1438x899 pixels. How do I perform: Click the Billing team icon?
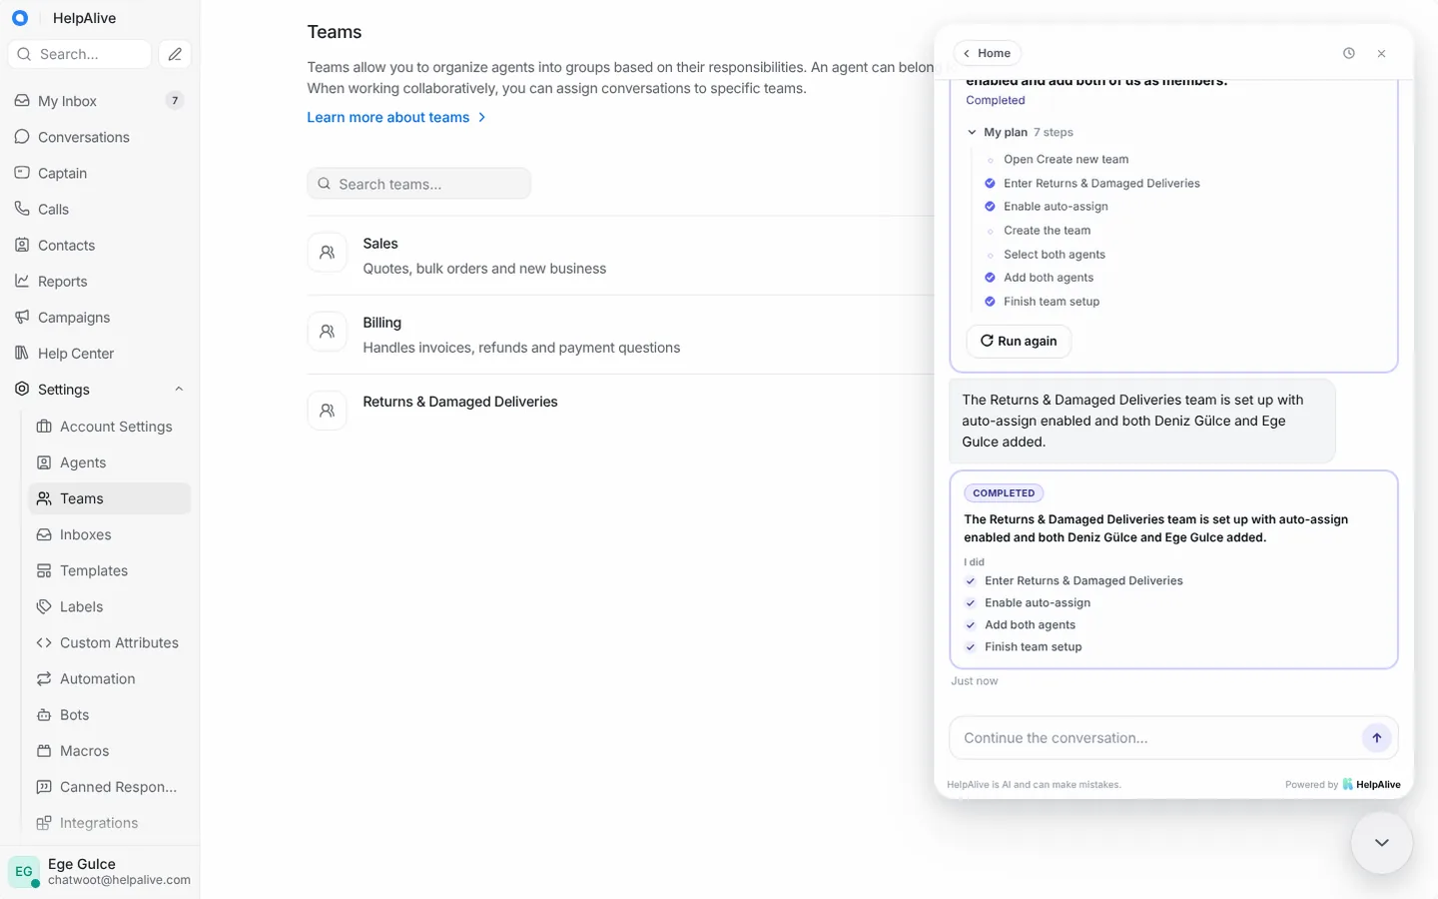tap(327, 332)
